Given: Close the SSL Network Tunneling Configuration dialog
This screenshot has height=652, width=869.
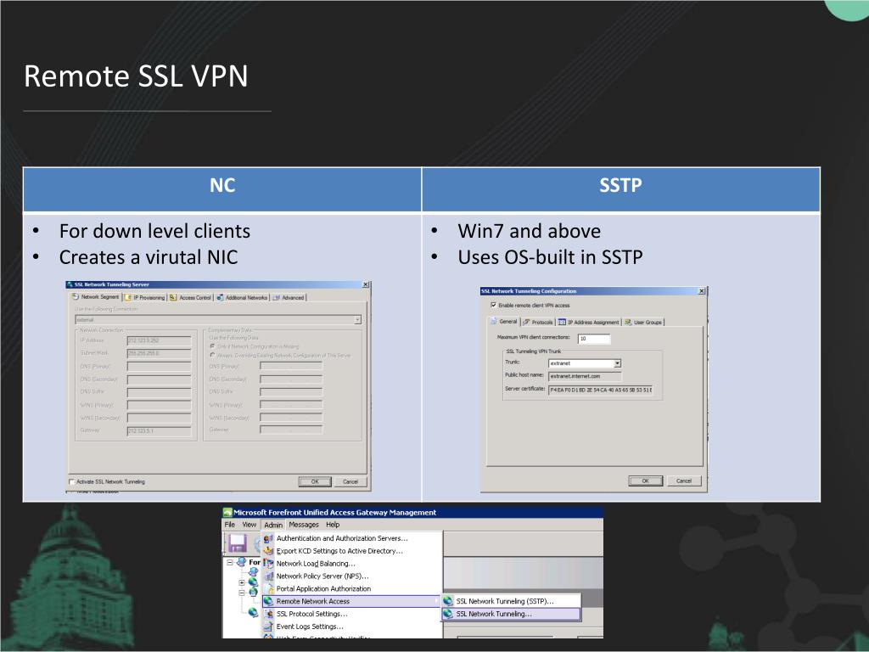Looking at the screenshot, I should [701, 291].
